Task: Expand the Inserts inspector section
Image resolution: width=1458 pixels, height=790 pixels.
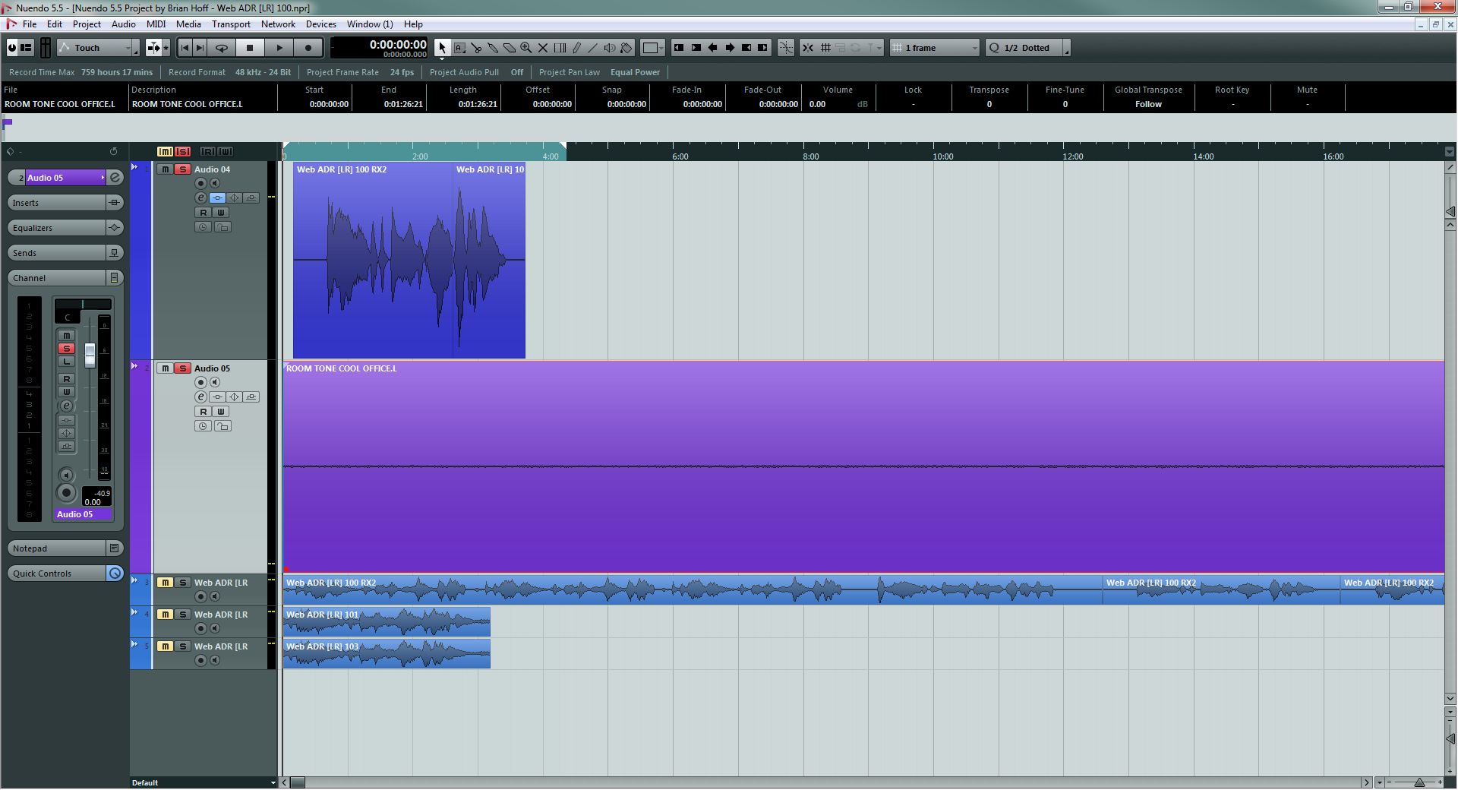Action: [57, 203]
